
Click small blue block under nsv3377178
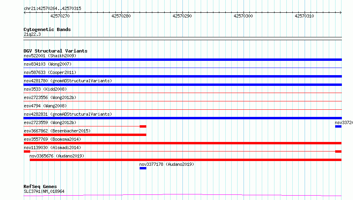click(143, 168)
